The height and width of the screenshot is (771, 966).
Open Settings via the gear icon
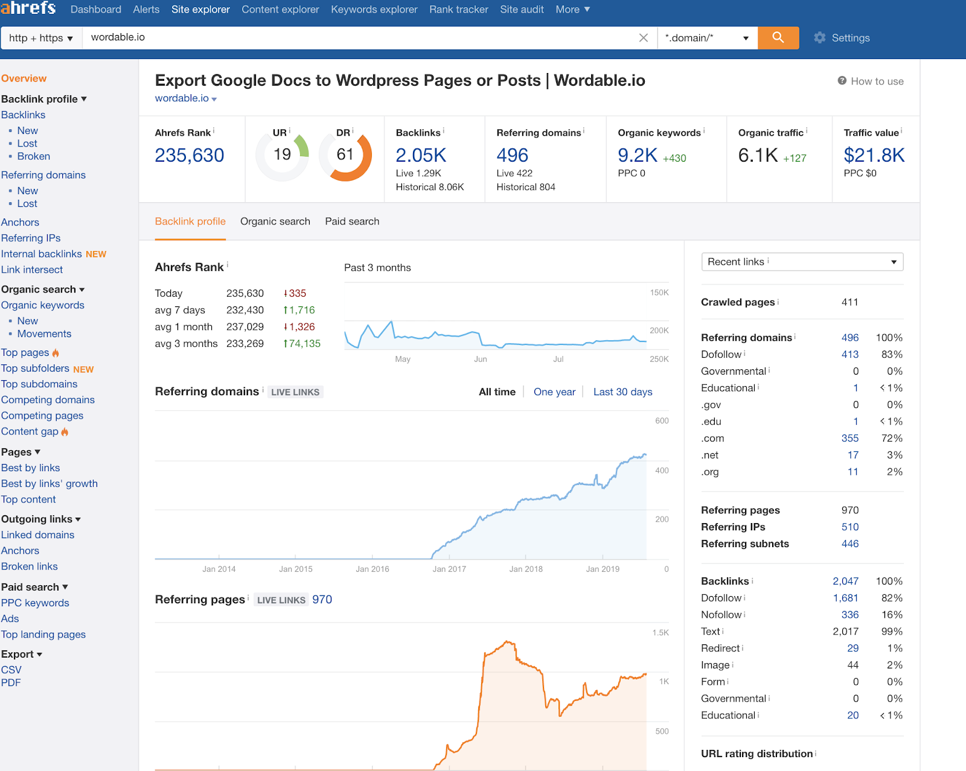pos(819,37)
